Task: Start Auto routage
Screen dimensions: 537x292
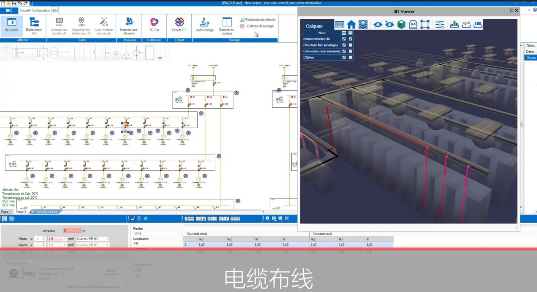Action: click(205, 25)
